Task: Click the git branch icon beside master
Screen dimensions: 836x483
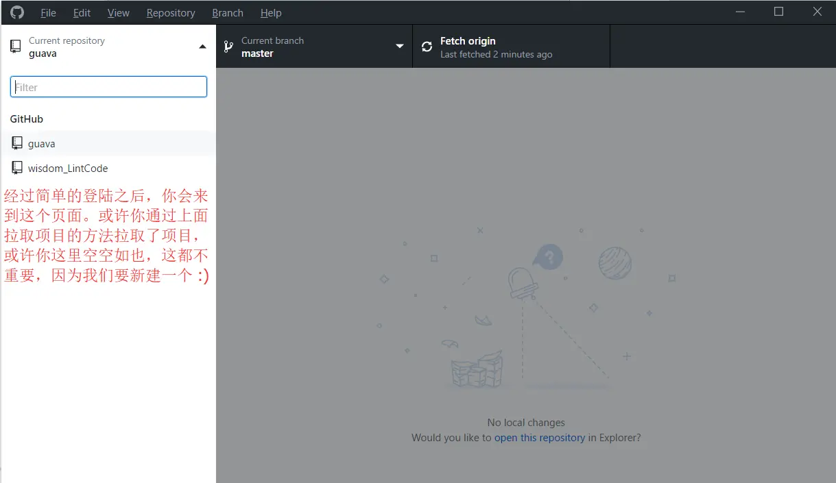Action: coord(228,47)
